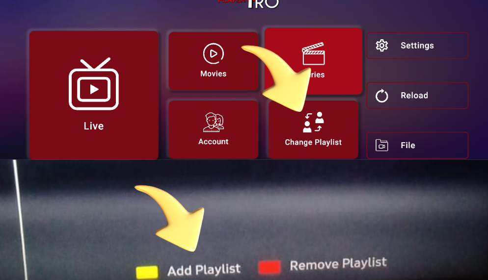Select the Series clapperboard icon
Image resolution: width=488 pixels, height=280 pixels.
(x=314, y=53)
